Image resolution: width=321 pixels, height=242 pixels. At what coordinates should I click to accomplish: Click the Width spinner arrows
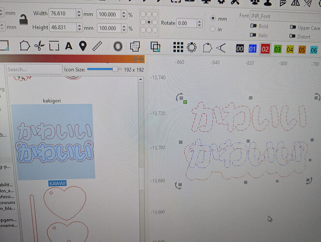tap(79, 14)
